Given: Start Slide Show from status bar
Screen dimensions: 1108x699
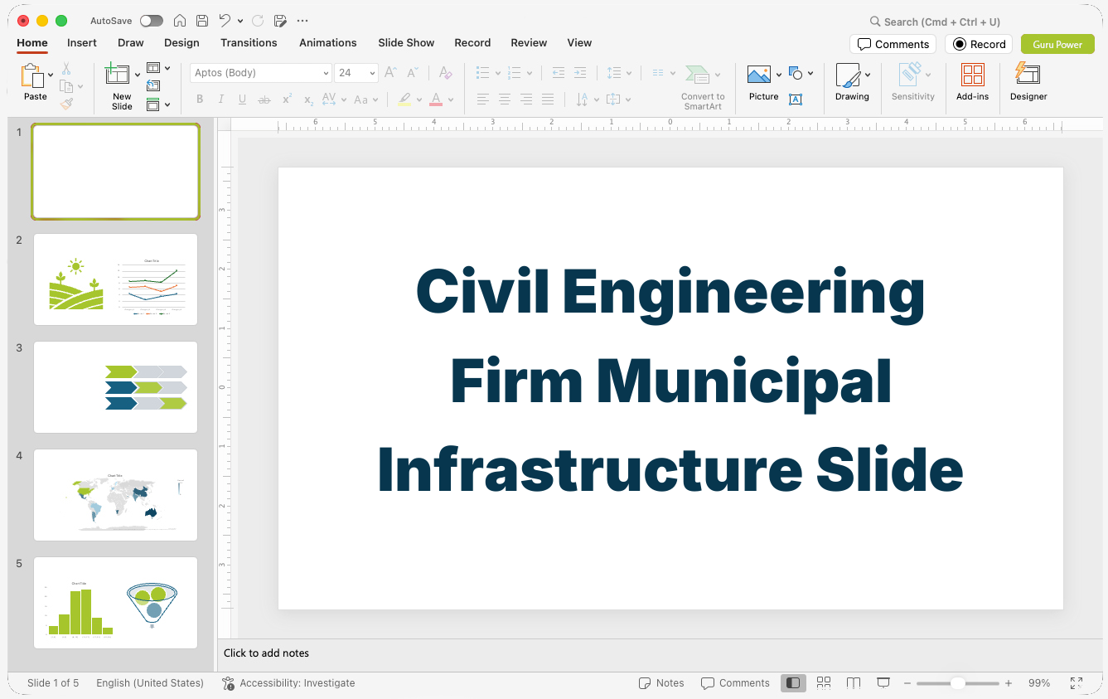Looking at the screenshot, I should tap(883, 683).
